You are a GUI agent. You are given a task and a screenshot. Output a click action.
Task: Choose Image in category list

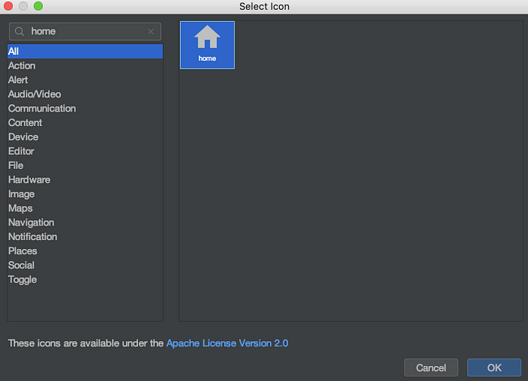[85, 194]
